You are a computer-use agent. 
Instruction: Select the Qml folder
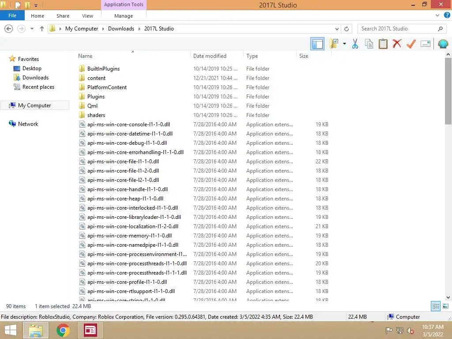point(92,106)
